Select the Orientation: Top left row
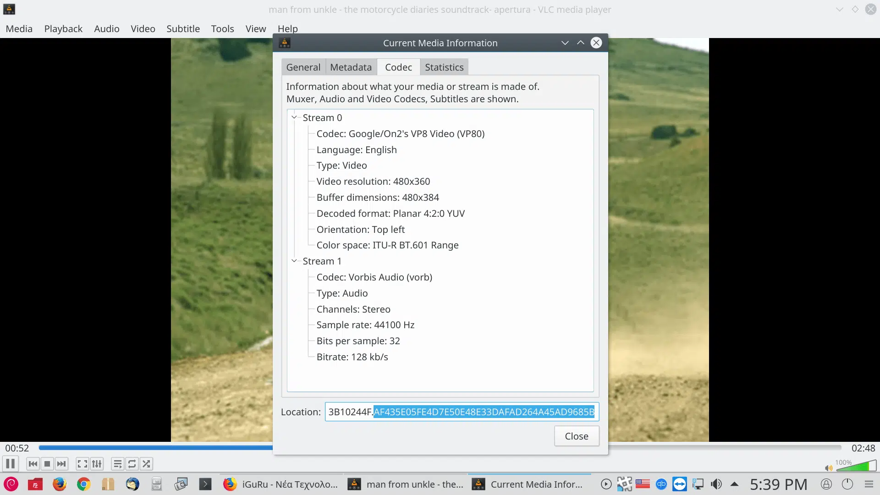880x495 pixels. coord(361,230)
